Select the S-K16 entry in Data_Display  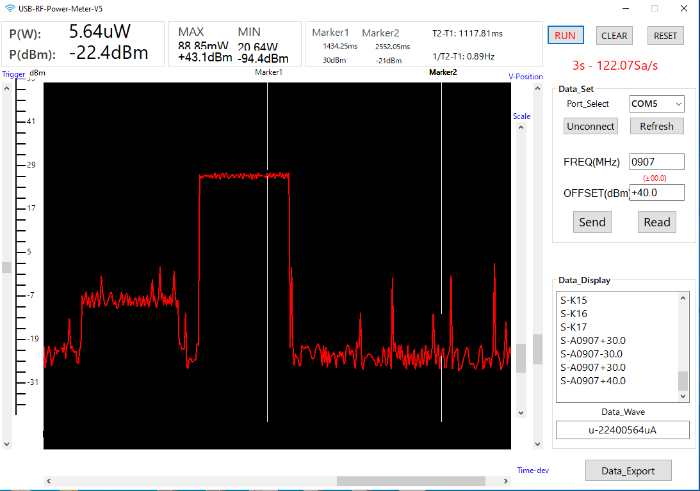(x=573, y=314)
